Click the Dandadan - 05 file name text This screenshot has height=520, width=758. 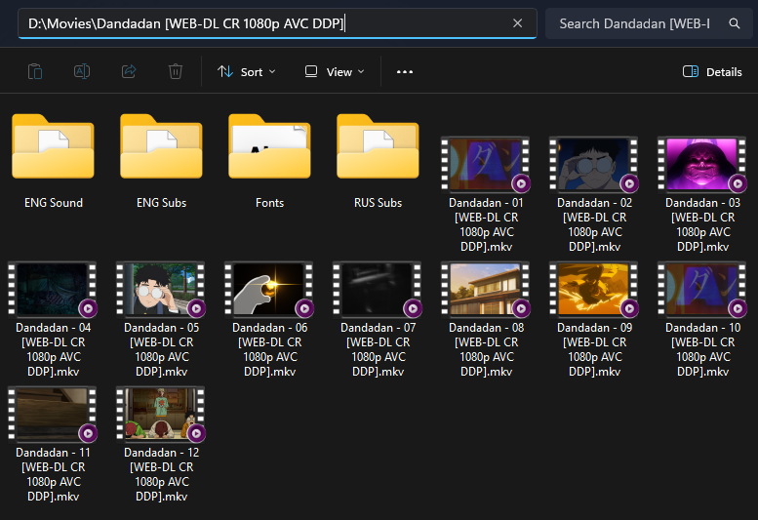tap(162, 350)
